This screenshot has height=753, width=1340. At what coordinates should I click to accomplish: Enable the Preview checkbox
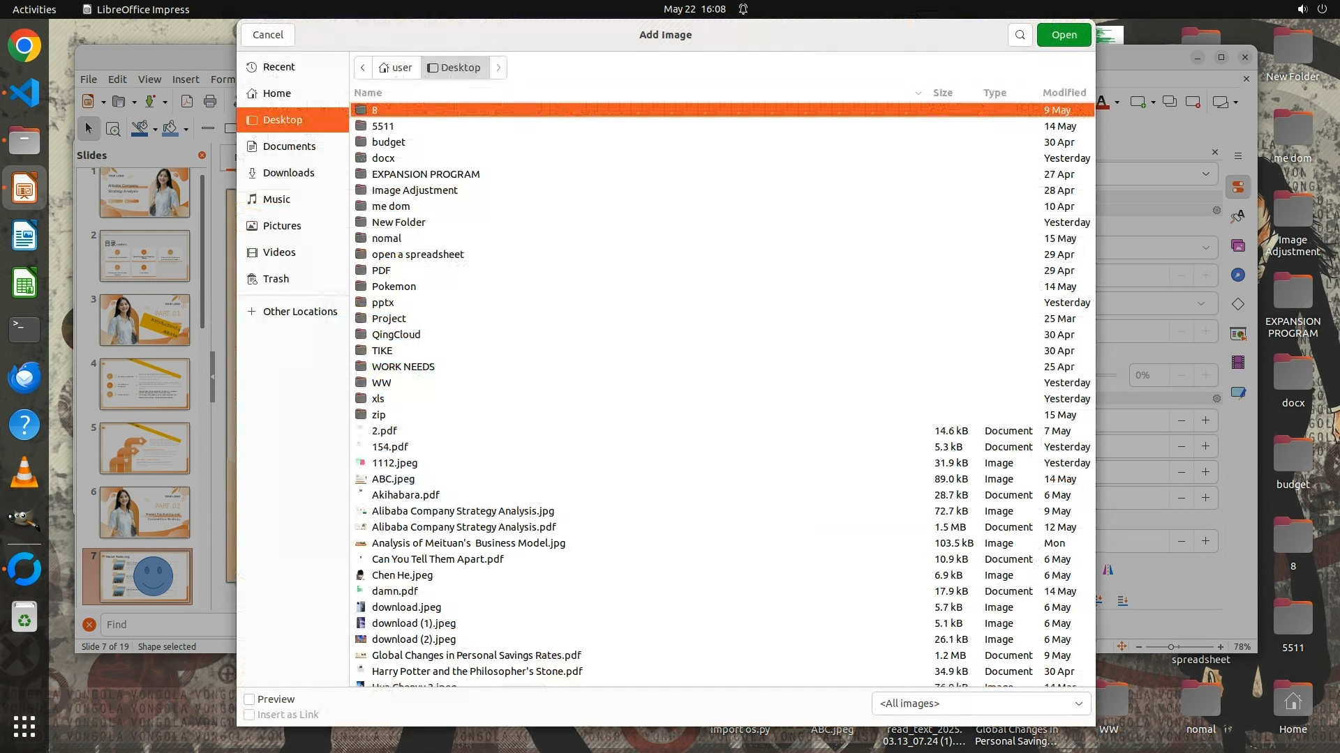[x=249, y=699]
